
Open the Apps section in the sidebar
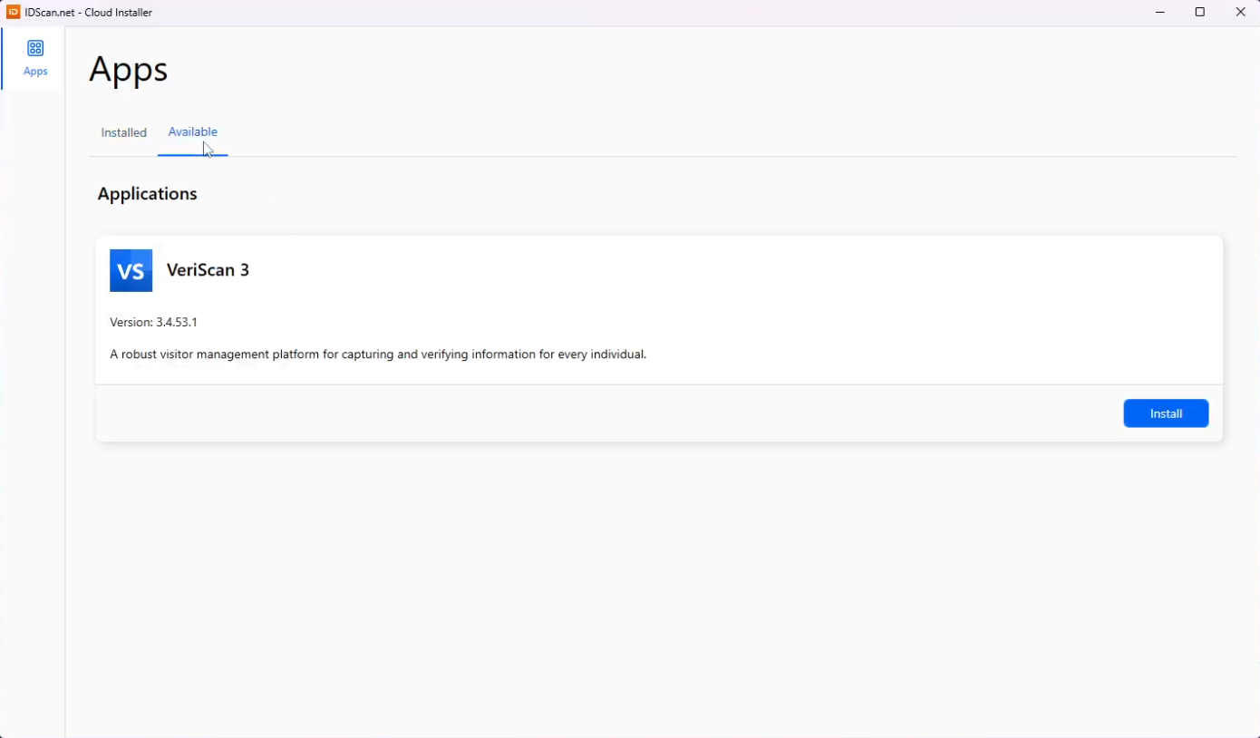pyautogui.click(x=35, y=59)
